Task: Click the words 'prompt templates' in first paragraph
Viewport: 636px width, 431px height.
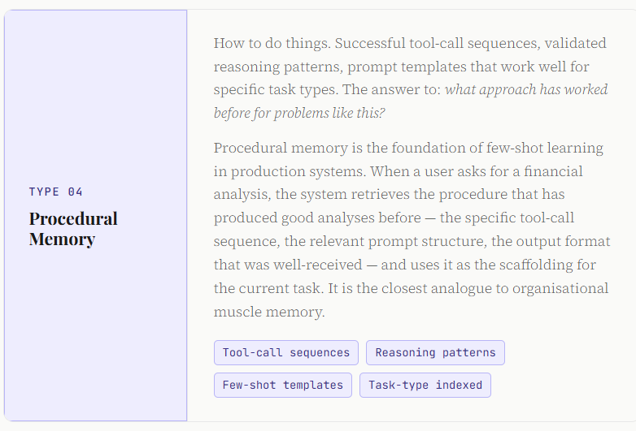Action: click(407, 67)
